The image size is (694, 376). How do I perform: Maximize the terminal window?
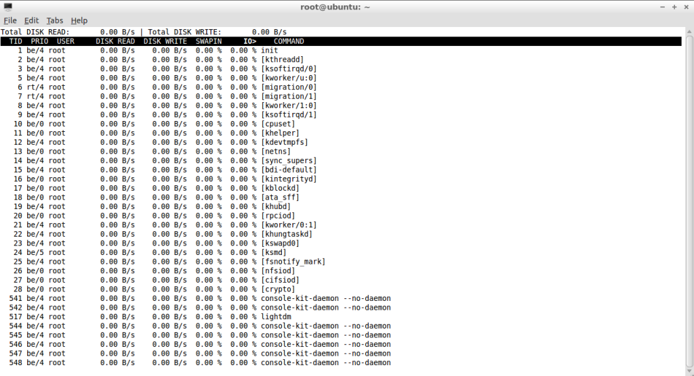tap(674, 7)
